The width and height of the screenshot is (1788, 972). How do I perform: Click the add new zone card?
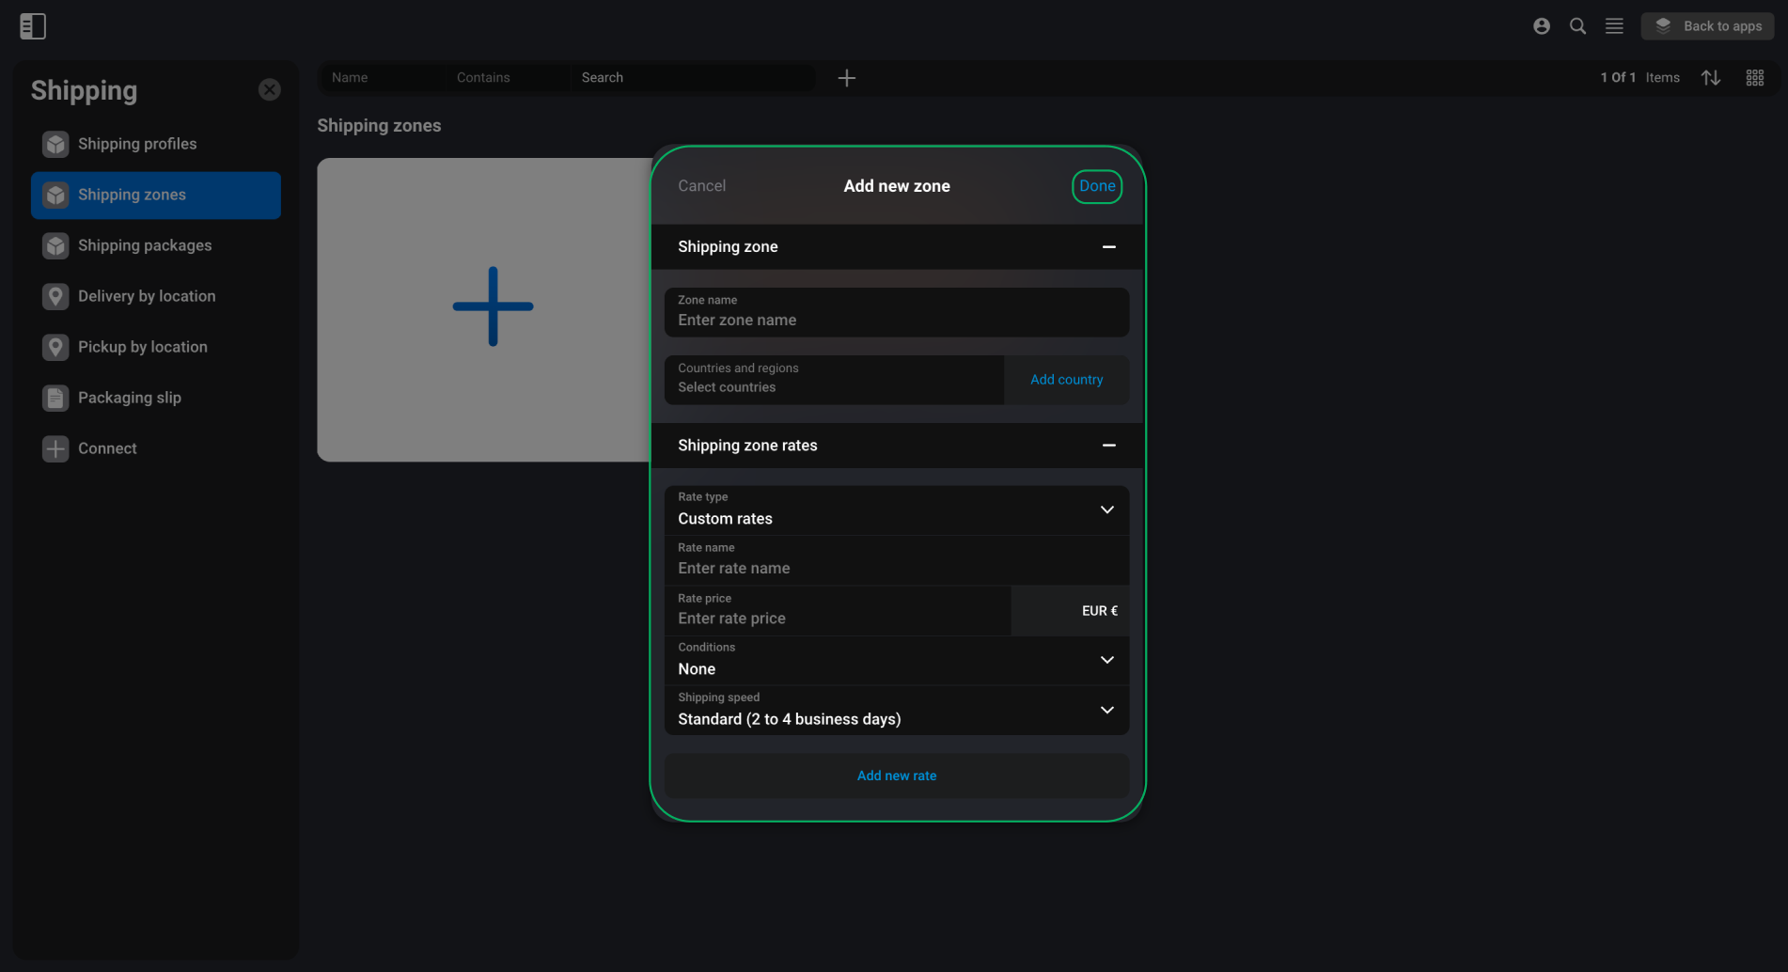pyautogui.click(x=484, y=309)
